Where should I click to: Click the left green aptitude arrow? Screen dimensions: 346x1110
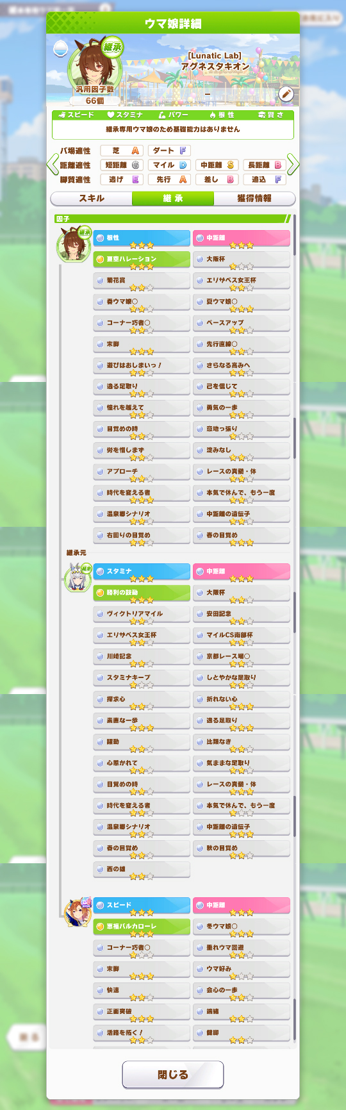tap(53, 165)
